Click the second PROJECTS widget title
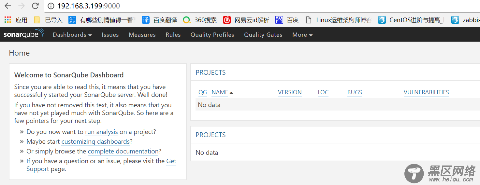The image size is (480, 185). click(x=211, y=135)
